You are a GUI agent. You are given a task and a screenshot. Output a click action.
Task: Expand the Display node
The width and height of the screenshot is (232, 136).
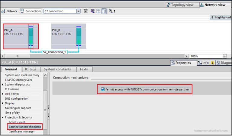3,104
